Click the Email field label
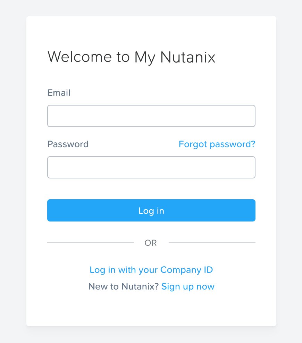302x343 pixels. click(59, 93)
